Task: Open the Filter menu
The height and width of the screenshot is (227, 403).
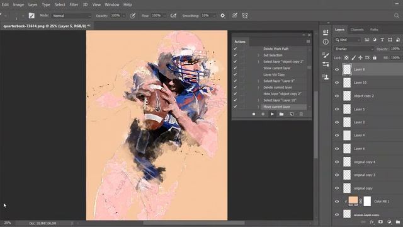Action: (74, 4)
